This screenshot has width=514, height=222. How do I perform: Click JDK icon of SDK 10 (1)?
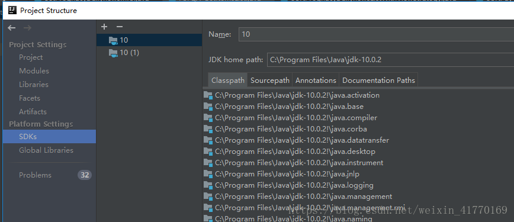[x=113, y=53]
